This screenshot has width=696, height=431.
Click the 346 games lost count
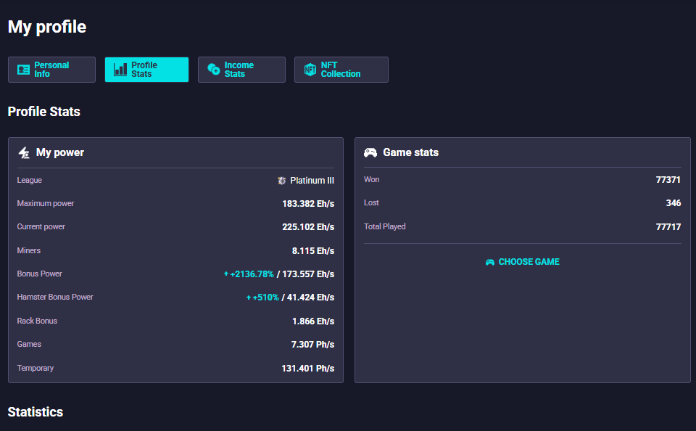pyautogui.click(x=674, y=202)
